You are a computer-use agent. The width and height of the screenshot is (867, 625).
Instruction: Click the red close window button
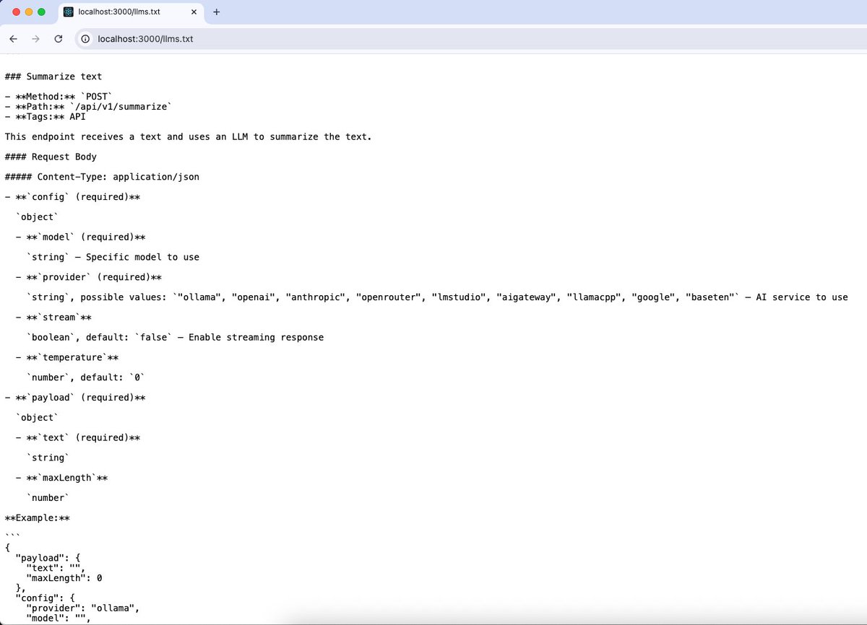pyautogui.click(x=15, y=12)
